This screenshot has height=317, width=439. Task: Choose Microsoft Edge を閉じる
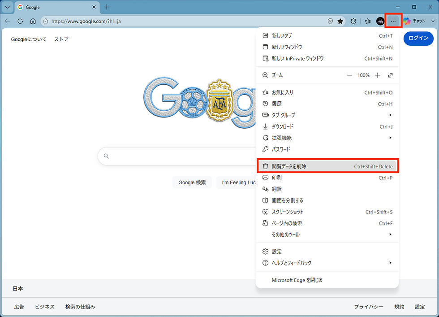[327, 280]
